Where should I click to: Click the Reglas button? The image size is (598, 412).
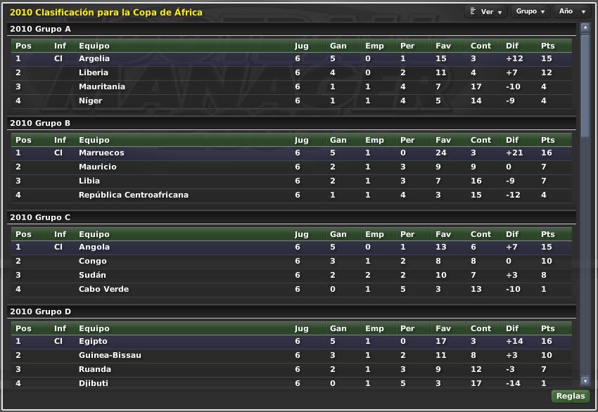tap(570, 396)
